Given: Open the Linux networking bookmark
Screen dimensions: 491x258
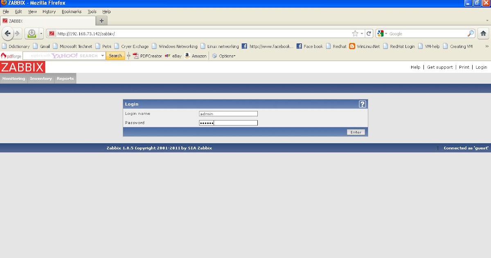Looking at the screenshot, I should click(x=219, y=46).
